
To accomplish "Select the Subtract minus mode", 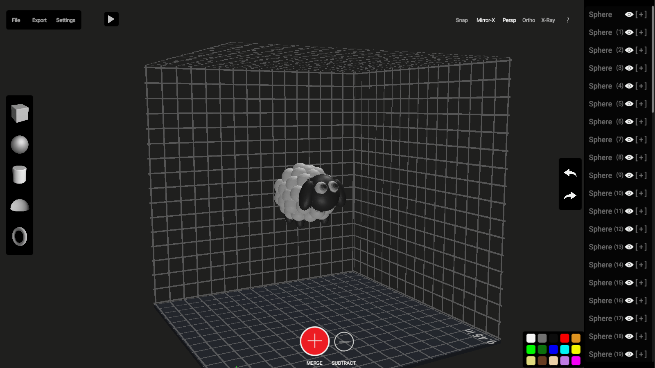I will pos(344,341).
